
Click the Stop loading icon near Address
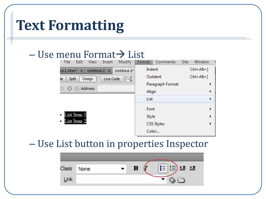(70, 88)
